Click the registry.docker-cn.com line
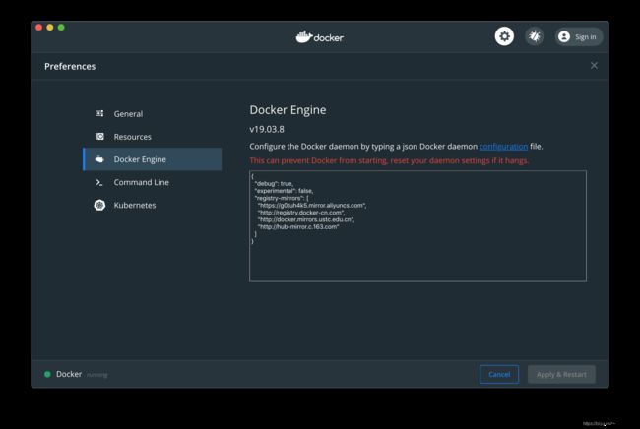The image size is (640, 429). [x=301, y=213]
